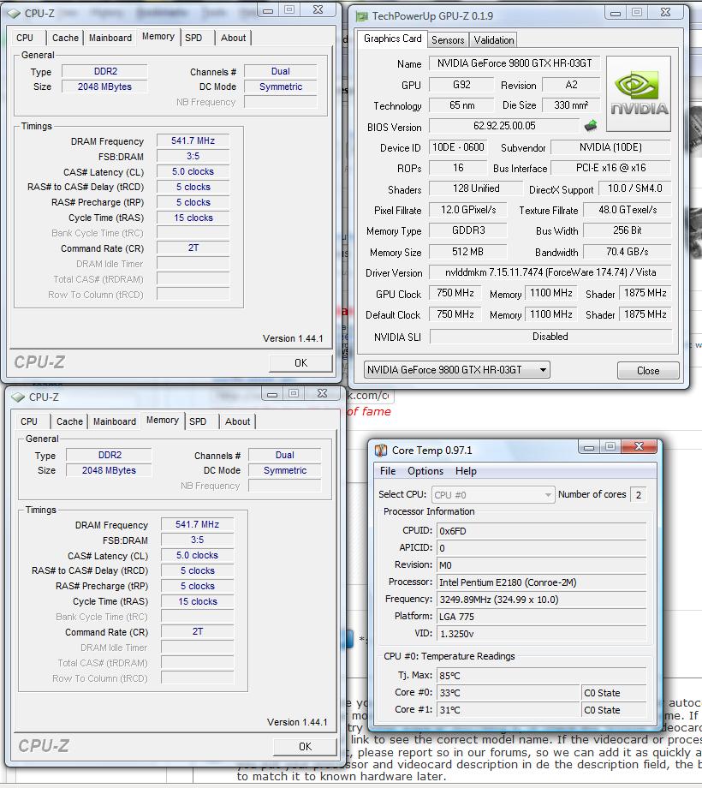Click the Tj. Max 85°C field
The image size is (702, 788).
(541, 676)
